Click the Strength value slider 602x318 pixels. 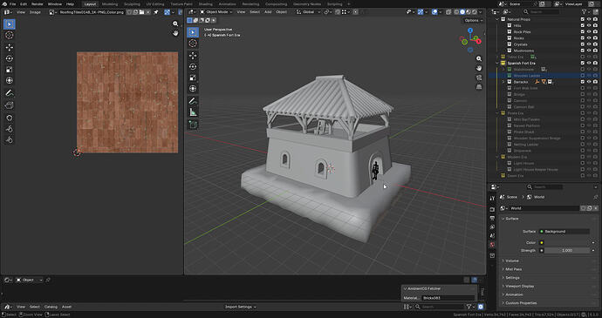[567, 251]
